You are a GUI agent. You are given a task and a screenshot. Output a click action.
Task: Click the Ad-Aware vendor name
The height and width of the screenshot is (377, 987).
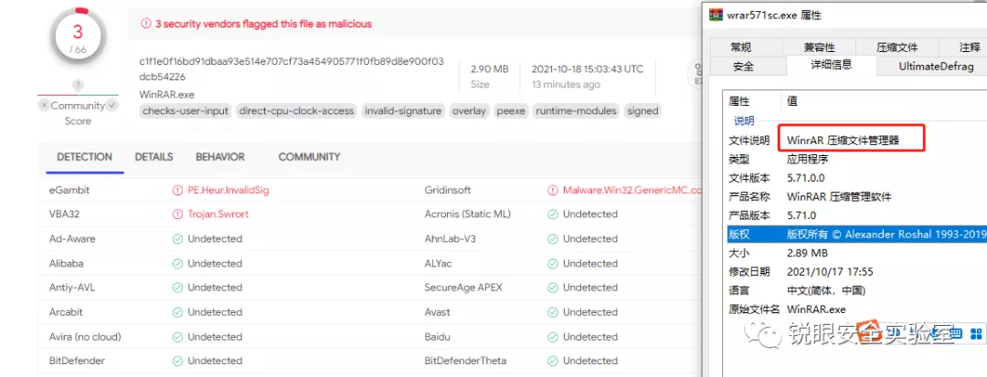tap(72, 239)
